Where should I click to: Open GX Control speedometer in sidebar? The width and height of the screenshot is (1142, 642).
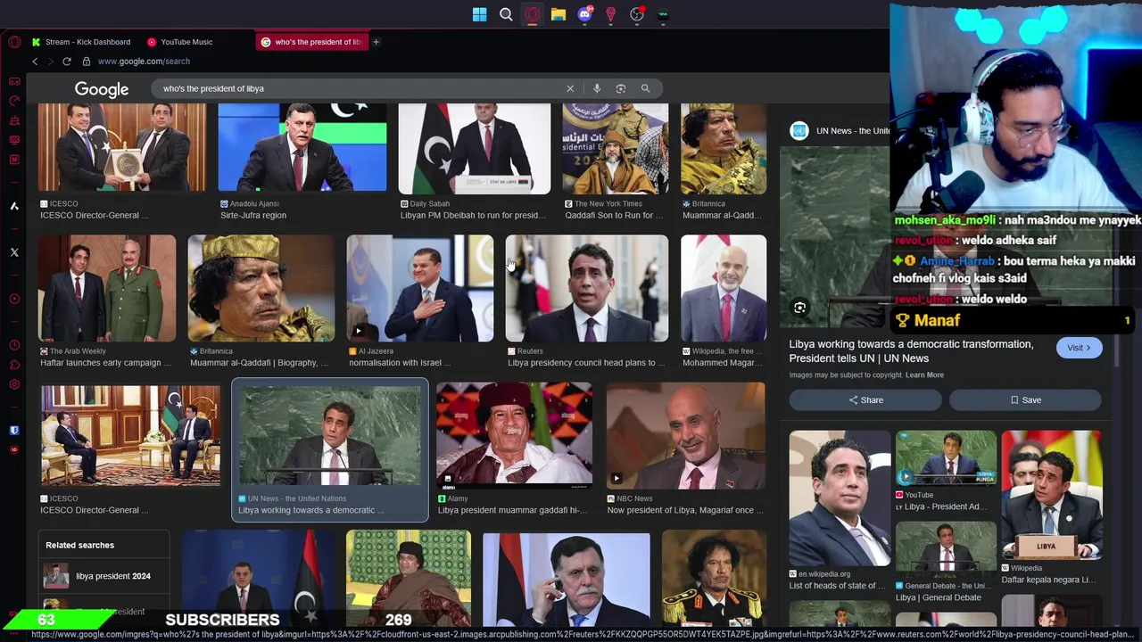click(x=14, y=101)
